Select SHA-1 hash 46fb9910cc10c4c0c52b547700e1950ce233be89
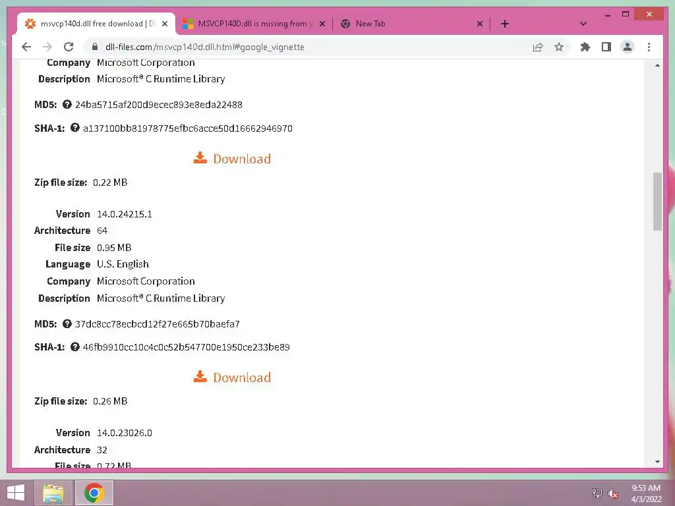This screenshot has height=506, width=675. click(186, 347)
